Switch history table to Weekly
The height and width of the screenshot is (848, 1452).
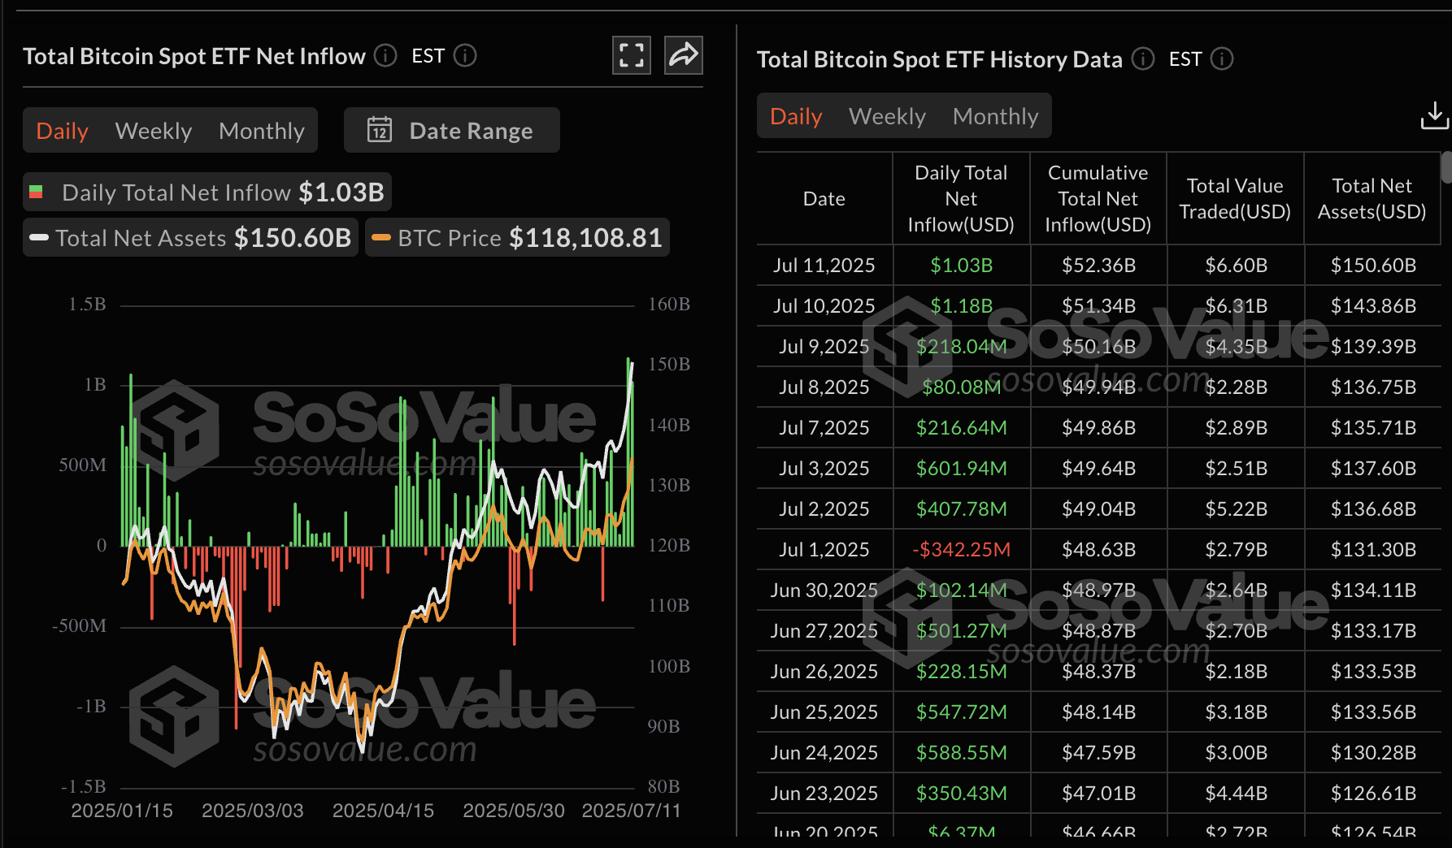pyautogui.click(x=887, y=116)
